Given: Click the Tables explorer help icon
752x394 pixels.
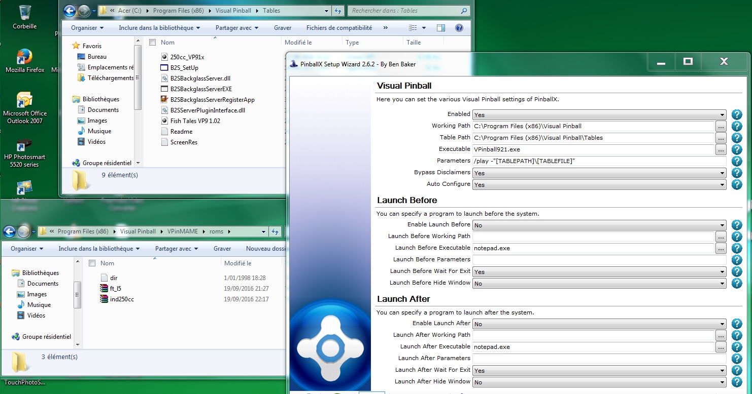Looking at the screenshot, I should 459,28.
